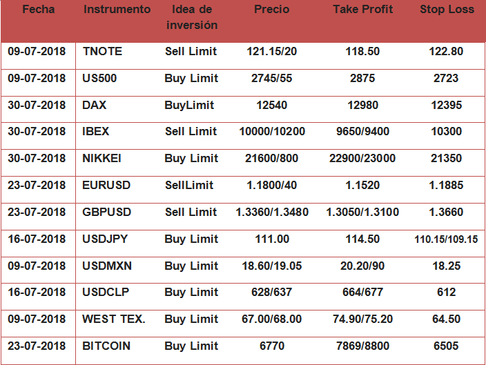Click the Take Profit column header
The width and height of the screenshot is (486, 365).
(362, 10)
